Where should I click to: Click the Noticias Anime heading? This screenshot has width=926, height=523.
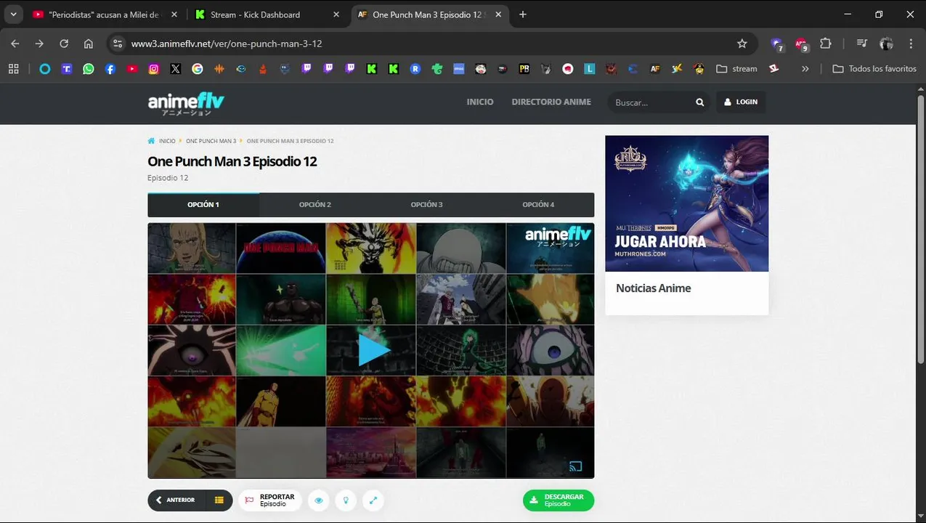pyautogui.click(x=654, y=288)
